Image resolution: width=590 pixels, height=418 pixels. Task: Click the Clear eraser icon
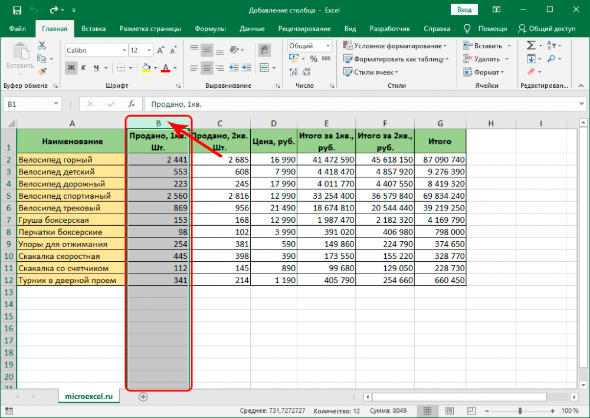(x=531, y=71)
